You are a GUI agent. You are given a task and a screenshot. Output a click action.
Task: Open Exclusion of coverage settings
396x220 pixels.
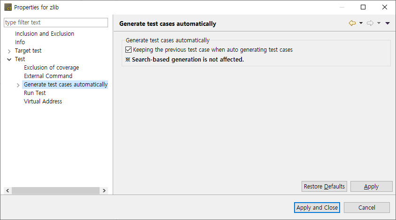[51, 68]
